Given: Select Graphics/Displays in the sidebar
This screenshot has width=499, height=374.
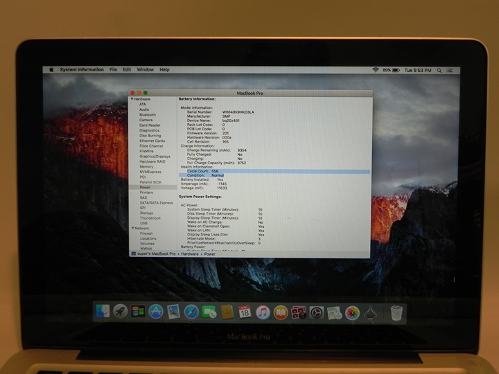Looking at the screenshot, I should (x=155, y=156).
